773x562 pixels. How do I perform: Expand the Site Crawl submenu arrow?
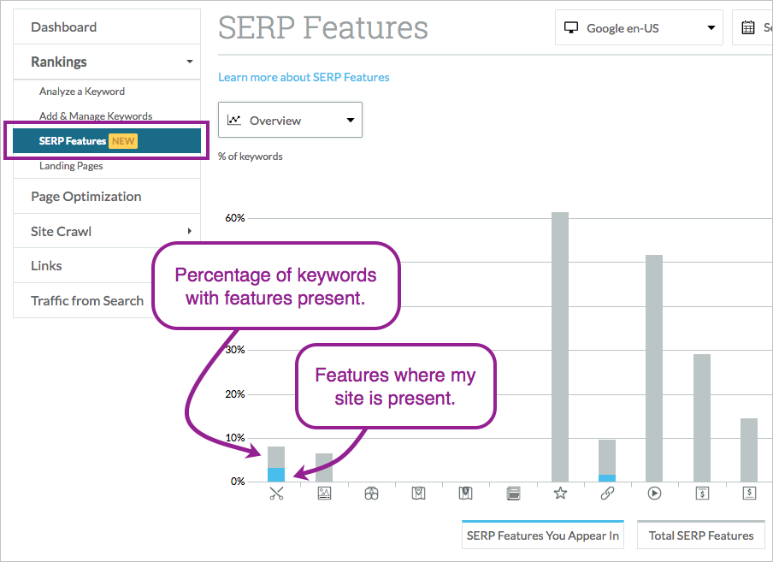point(189,231)
